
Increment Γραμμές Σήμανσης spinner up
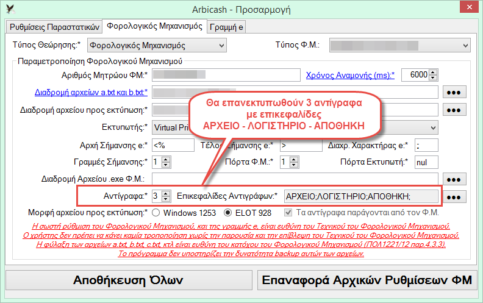166,160
